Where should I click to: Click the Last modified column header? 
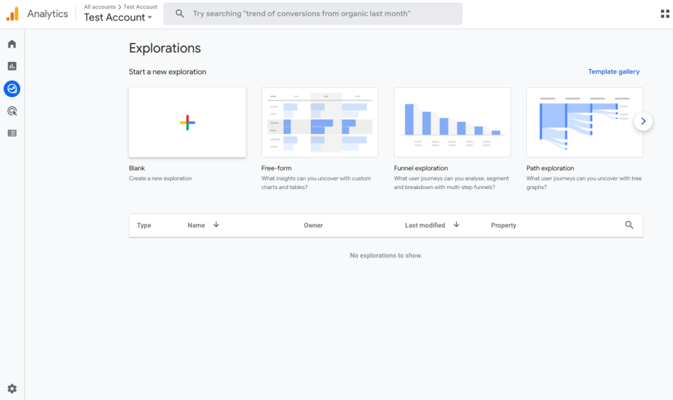pos(425,225)
